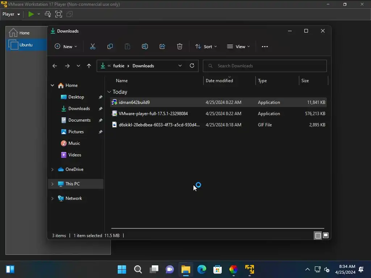371x278 pixels.
Task: Click the Cut scissors icon in Explorer toolbar
Action: (92, 47)
